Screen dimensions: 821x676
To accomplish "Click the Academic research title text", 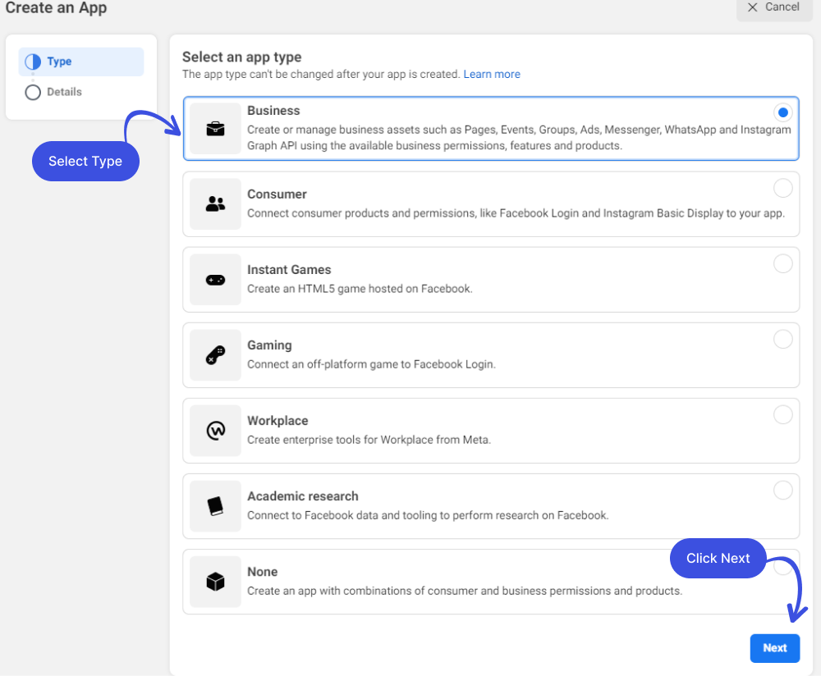I will click(x=303, y=496).
